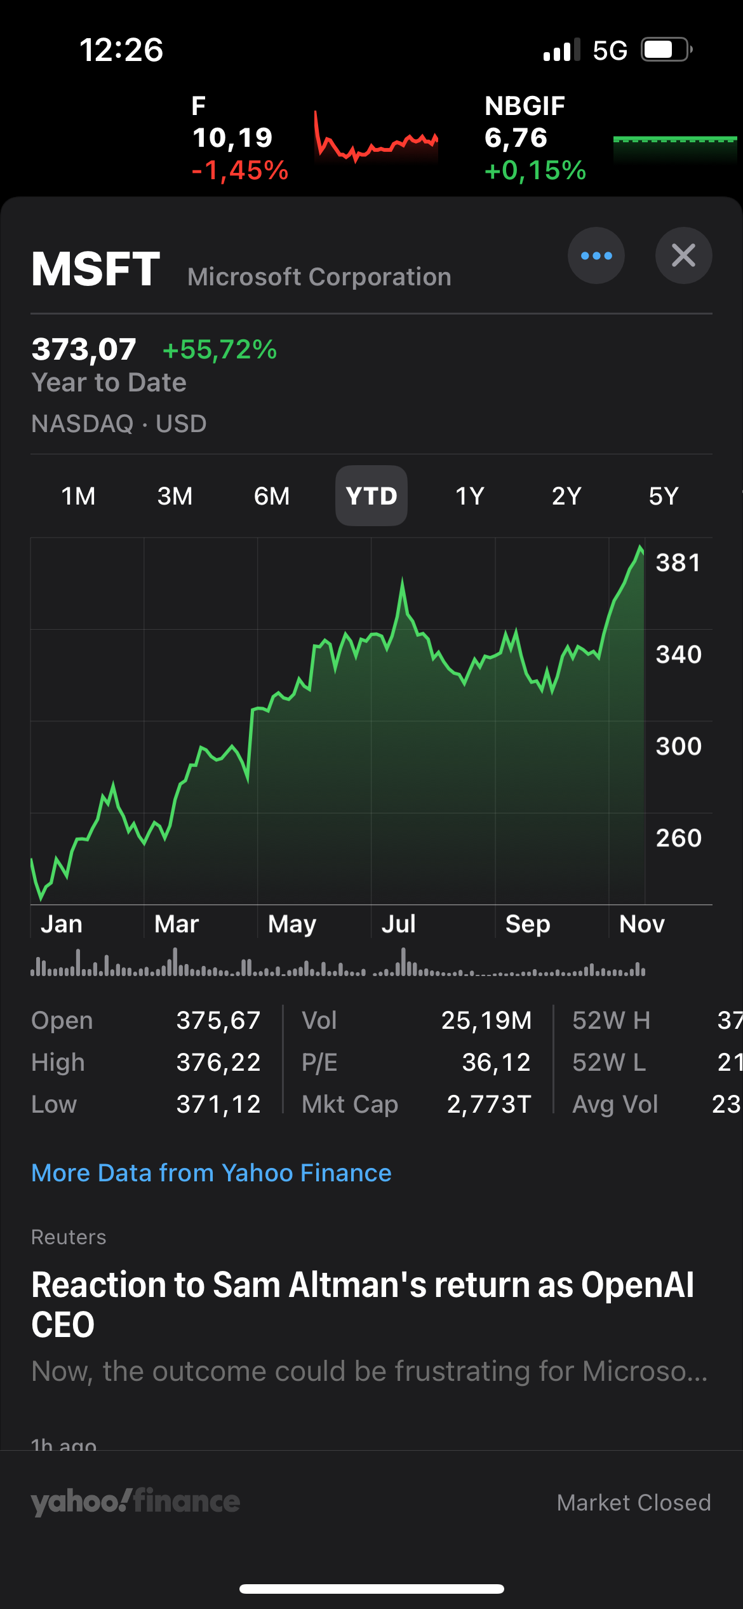743x1609 pixels.
Task: Tap the Nov month axis label
Action: pos(642,924)
